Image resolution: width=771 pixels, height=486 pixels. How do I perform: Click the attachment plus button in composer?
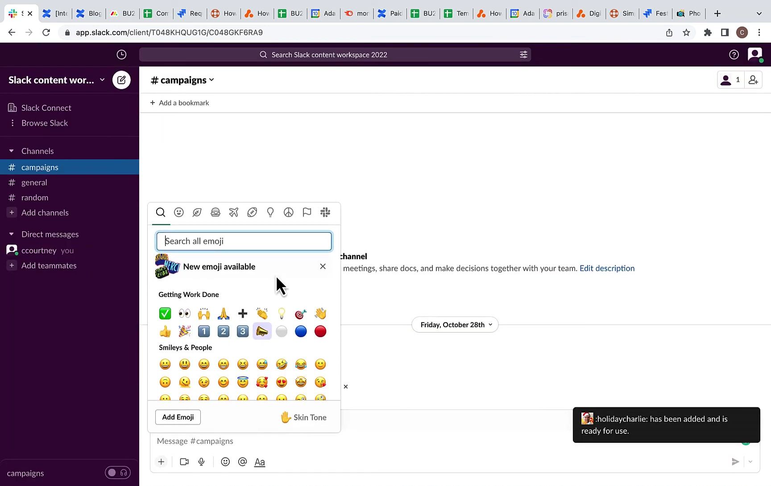tap(161, 462)
